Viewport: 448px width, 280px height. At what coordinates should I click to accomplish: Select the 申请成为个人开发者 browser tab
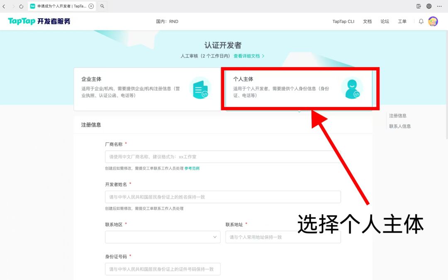coord(62,6)
